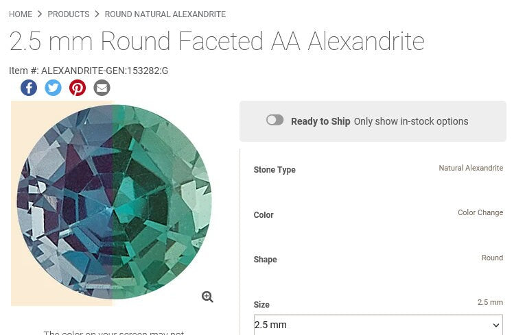Click the chevron after HOME breadcrumb
Image resolution: width=514 pixels, height=335 pixels.
(40, 14)
